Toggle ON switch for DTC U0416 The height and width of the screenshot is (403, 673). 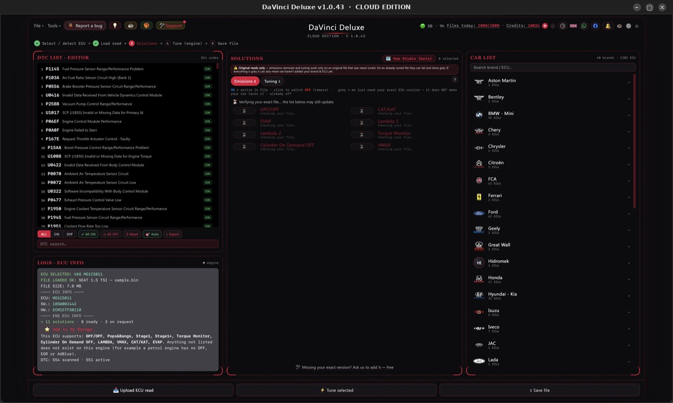(x=208, y=95)
